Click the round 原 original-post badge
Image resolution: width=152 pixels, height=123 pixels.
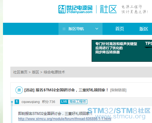(x=19, y=90)
